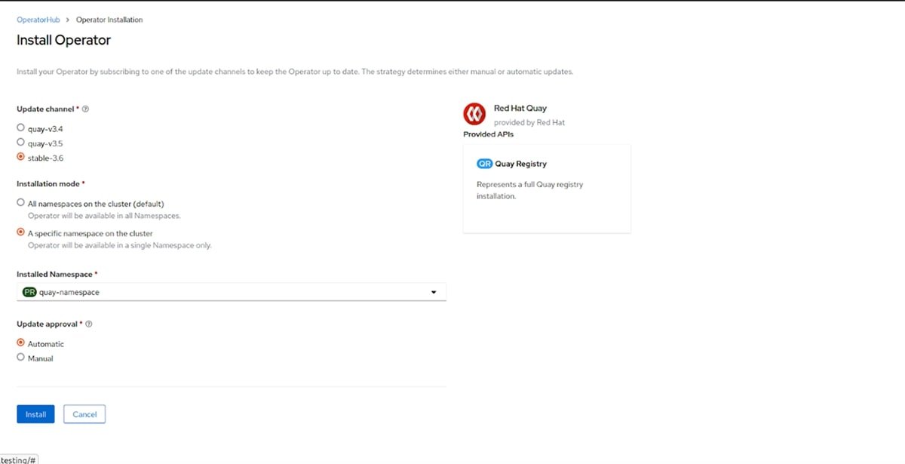The height and width of the screenshot is (464, 905).
Task: Cancel the operator installation
Action: coord(84,413)
